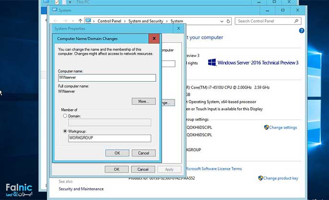Select the Domain radio button
The width and height of the screenshot is (329, 200).
point(65,116)
